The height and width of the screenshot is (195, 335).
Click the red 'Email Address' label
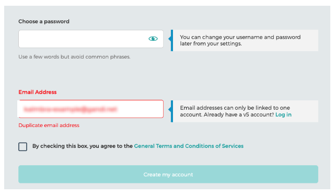[x=38, y=92]
